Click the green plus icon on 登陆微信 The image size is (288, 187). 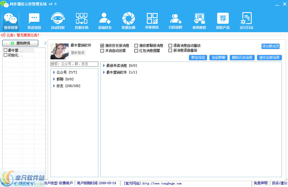pyautogui.click(x=12, y=43)
